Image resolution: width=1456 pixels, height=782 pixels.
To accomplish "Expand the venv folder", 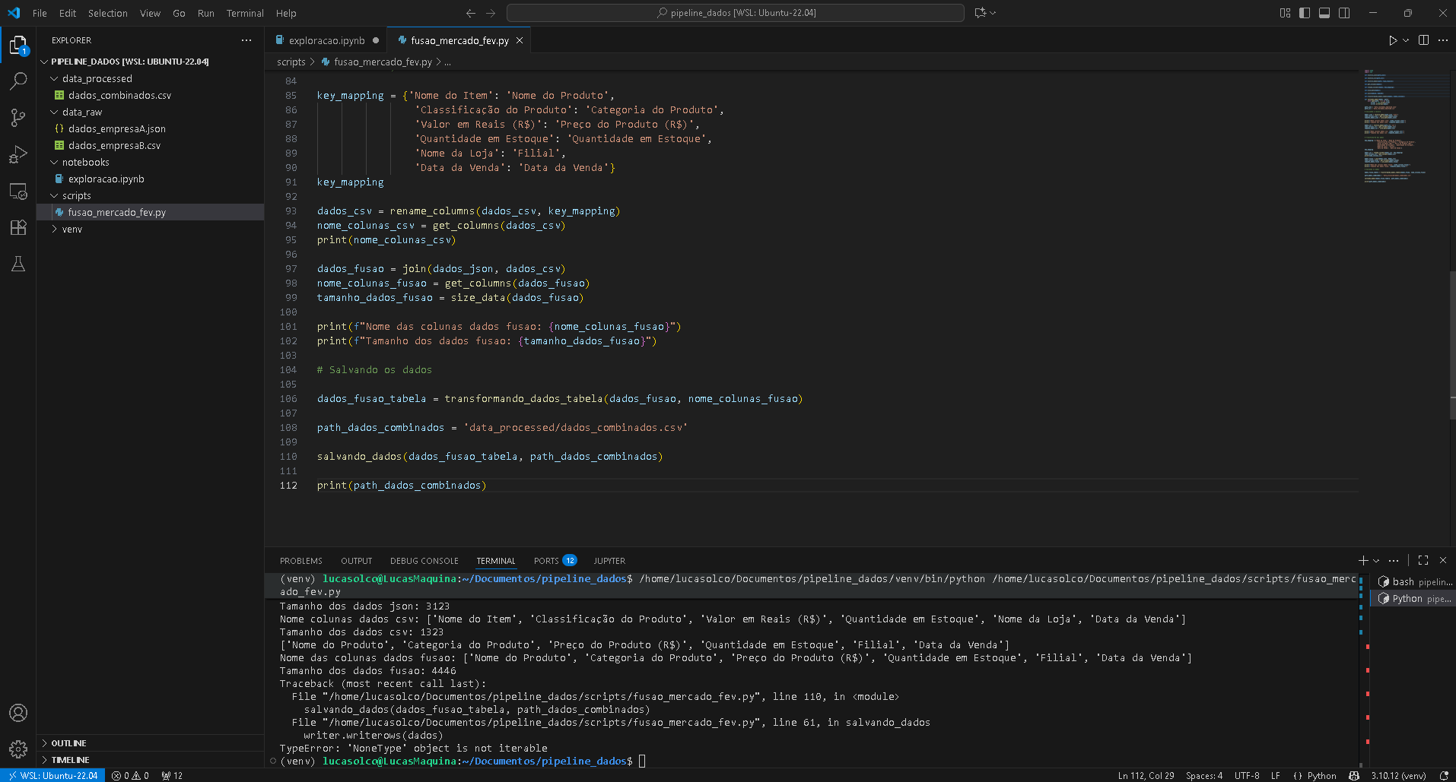I will pos(151,229).
